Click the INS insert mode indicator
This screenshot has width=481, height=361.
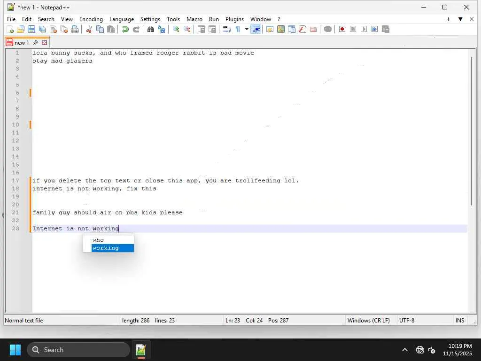459,321
